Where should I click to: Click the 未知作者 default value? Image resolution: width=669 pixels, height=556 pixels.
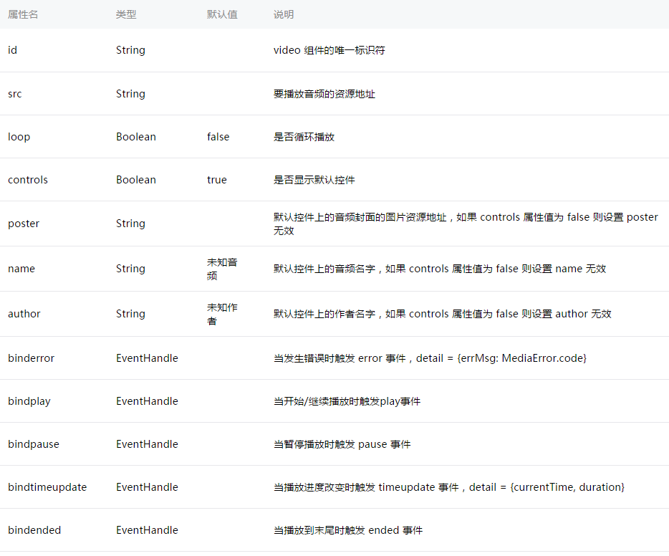tap(222, 314)
